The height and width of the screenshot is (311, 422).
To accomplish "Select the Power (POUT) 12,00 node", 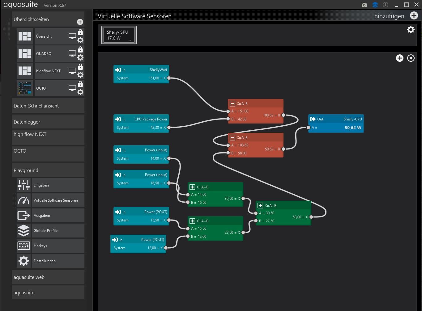I will pyautogui.click(x=138, y=244).
